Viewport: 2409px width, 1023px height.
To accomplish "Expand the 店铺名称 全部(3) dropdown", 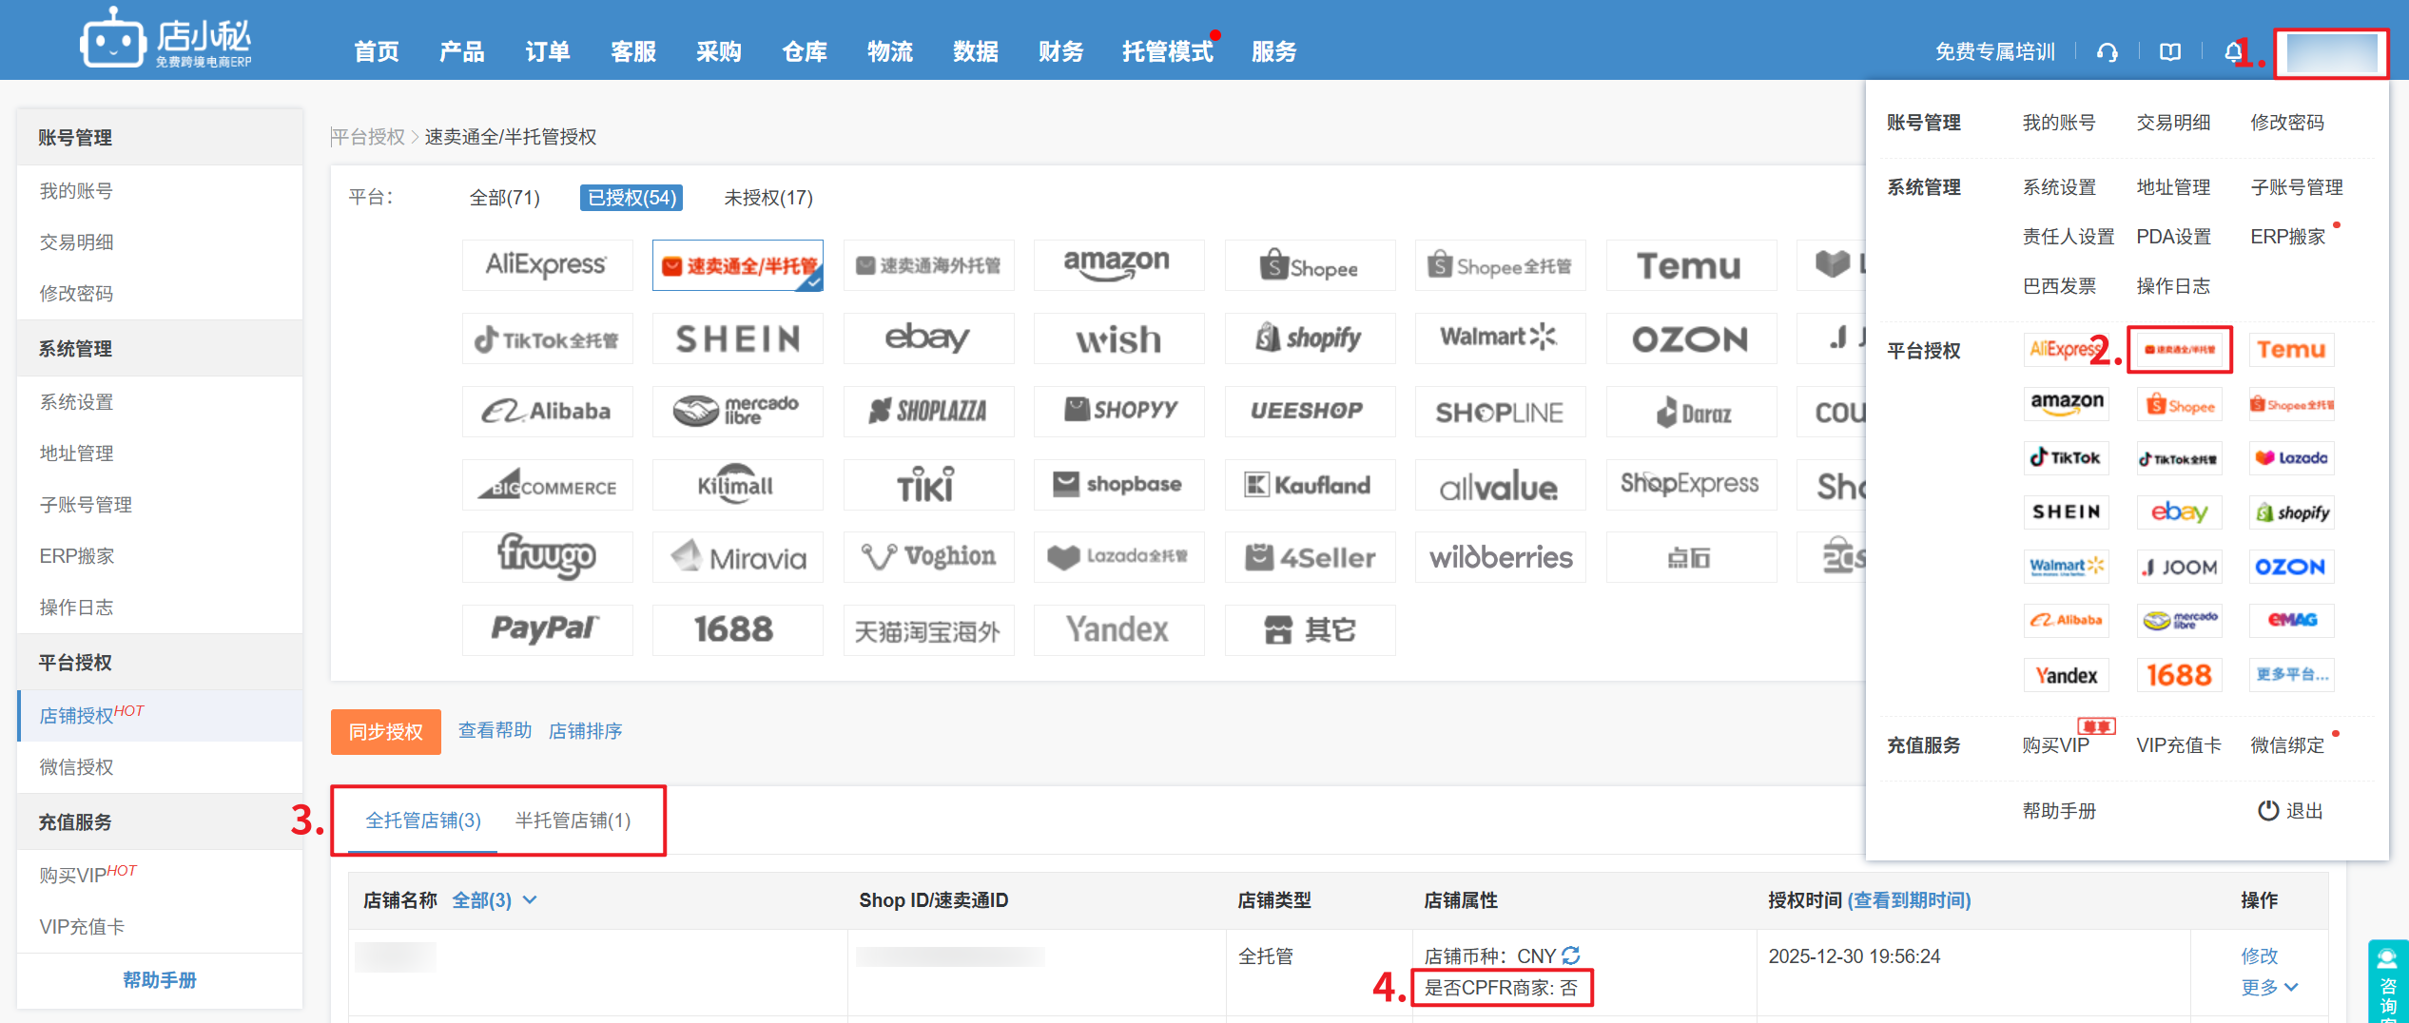I will [x=495, y=900].
